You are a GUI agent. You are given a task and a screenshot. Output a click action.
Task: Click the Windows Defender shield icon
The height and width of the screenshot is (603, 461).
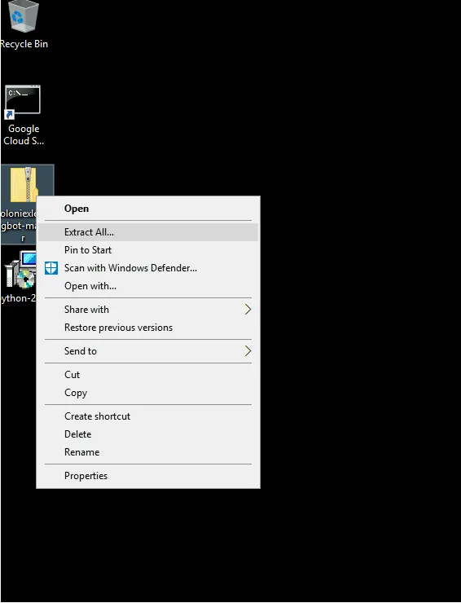point(51,268)
